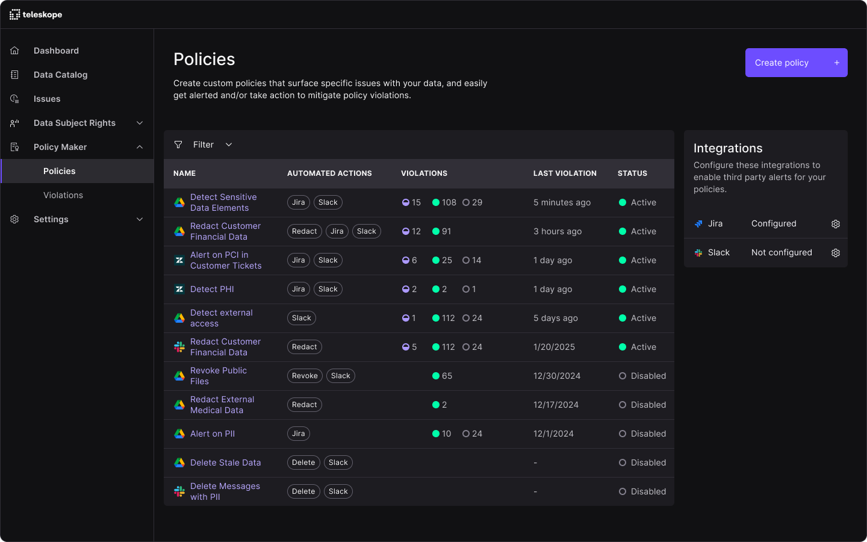Open Detect external access policy
867x542 pixels.
(x=221, y=318)
